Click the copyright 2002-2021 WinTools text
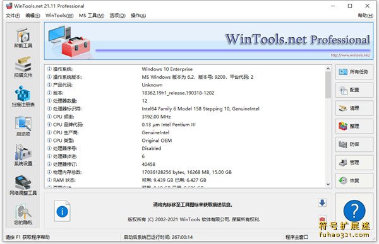Screen dimensions: 379x244 pyautogui.click(x=194, y=219)
